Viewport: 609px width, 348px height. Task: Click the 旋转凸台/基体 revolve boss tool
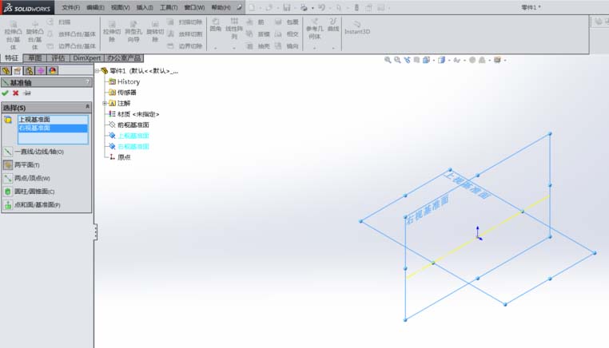[x=34, y=35]
